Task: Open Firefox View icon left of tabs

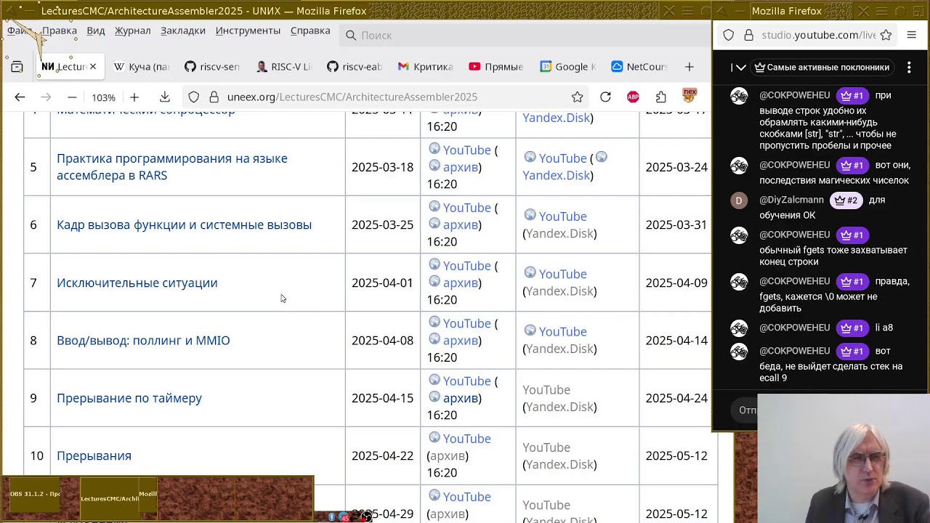Action: coord(17,67)
